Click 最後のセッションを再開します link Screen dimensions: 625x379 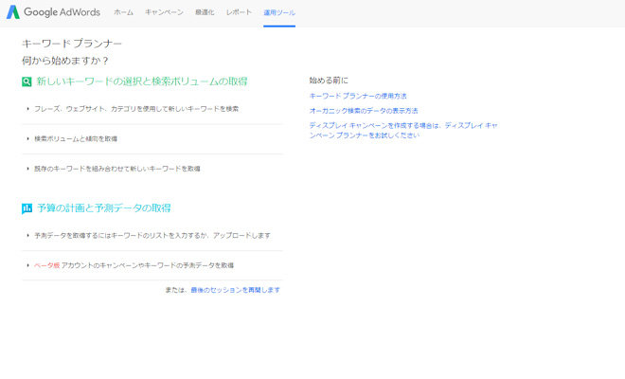(235, 290)
